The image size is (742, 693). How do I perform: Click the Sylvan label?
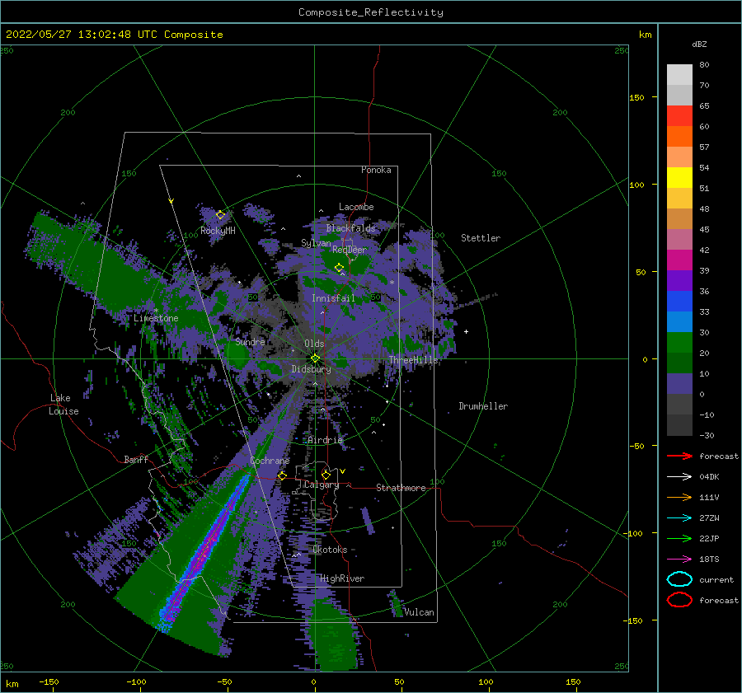(x=316, y=243)
